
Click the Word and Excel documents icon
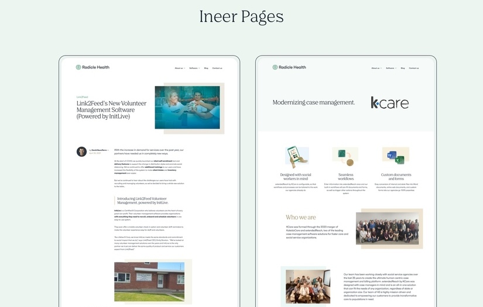coord(396,156)
